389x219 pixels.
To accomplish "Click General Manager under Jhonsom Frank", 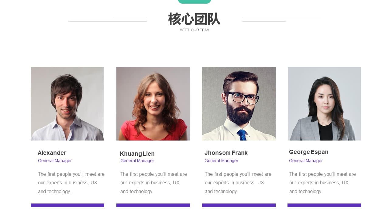I will click(x=222, y=161).
